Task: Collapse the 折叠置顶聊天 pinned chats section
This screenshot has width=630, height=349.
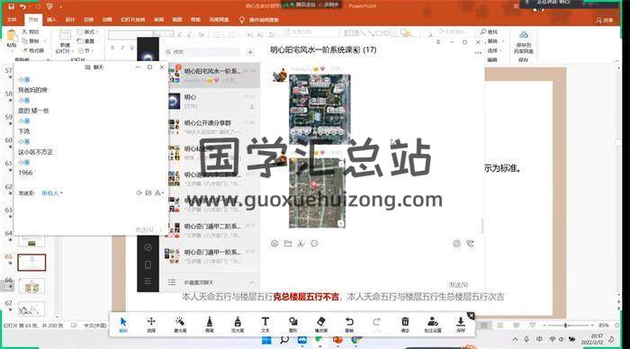Action: pos(252,282)
